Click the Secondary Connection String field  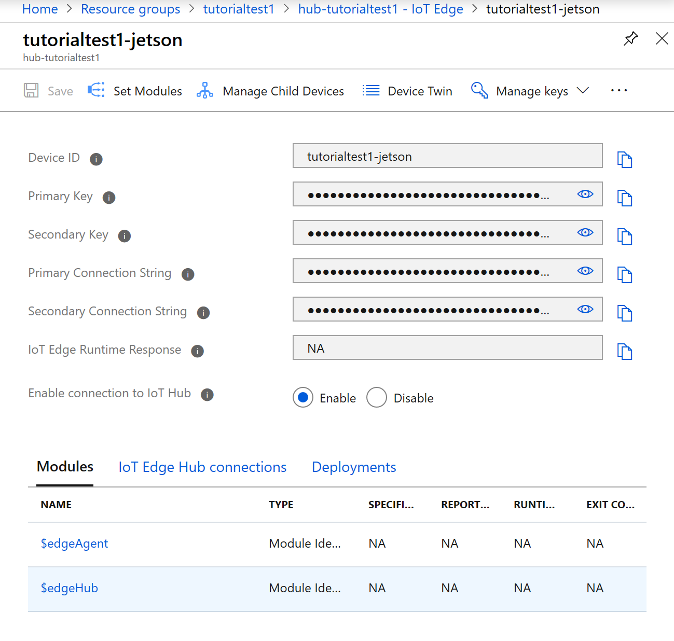448,309
